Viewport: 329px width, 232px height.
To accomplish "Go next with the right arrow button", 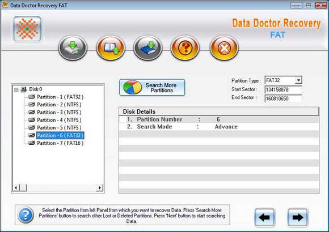I will coord(298,217).
